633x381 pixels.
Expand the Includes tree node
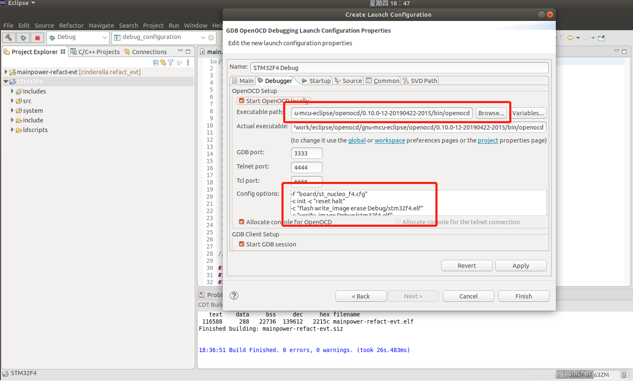pyautogui.click(x=12, y=91)
